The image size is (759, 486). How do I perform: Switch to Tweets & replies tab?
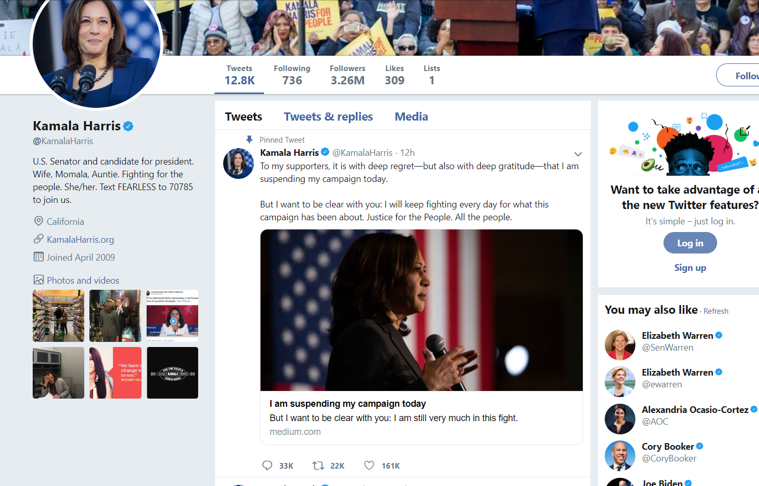[x=328, y=117]
